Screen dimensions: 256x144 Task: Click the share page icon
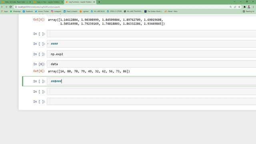(235, 7)
